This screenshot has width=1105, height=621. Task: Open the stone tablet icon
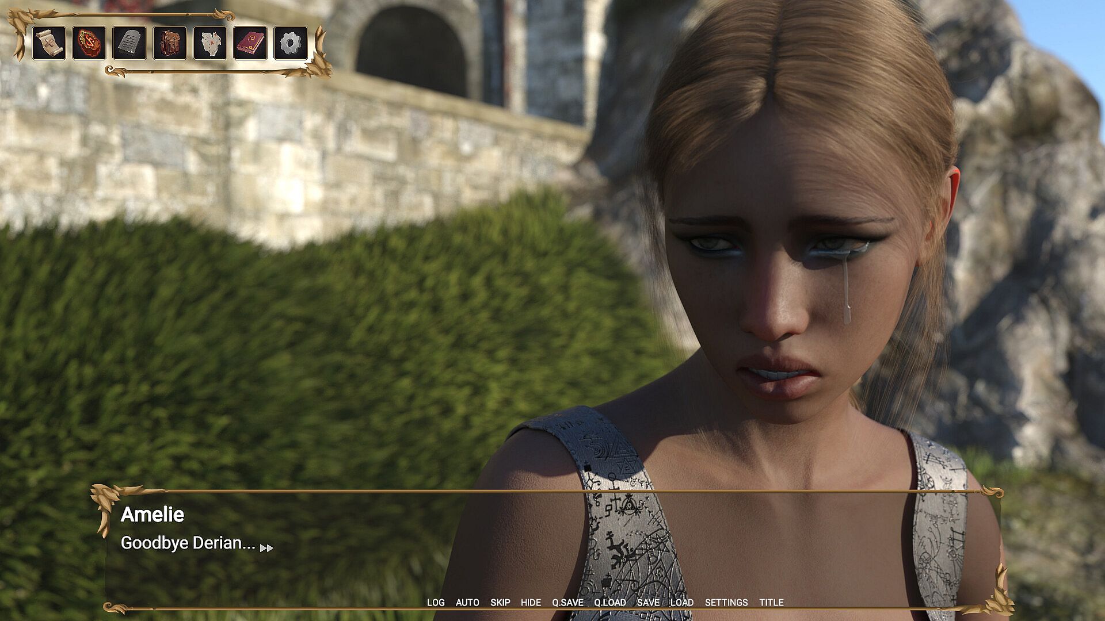click(129, 43)
